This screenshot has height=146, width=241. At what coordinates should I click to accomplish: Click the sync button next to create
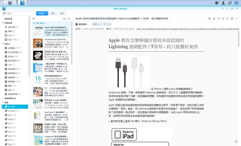(53, 13)
